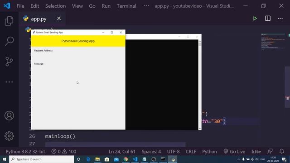Screen dimensions: 290x163
Task: Open the Source Control view
Action: (x=9, y=62)
